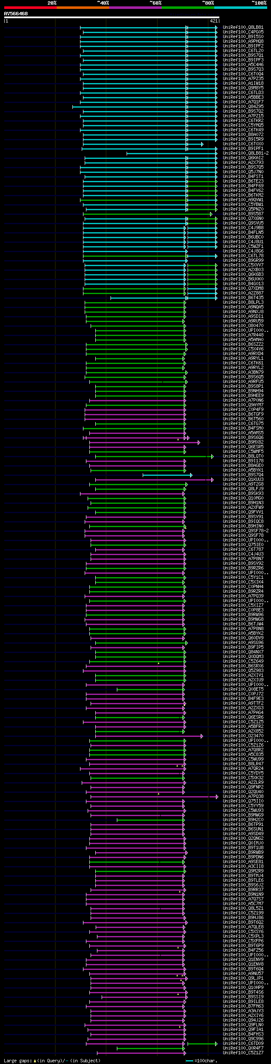Screen dimensions: 271x1064
Task: Select the label UniRef100_A1IW18
Action: coord(243,83)
